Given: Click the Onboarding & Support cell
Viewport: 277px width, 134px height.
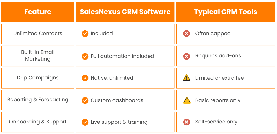Looking at the screenshot, I should (38, 122).
